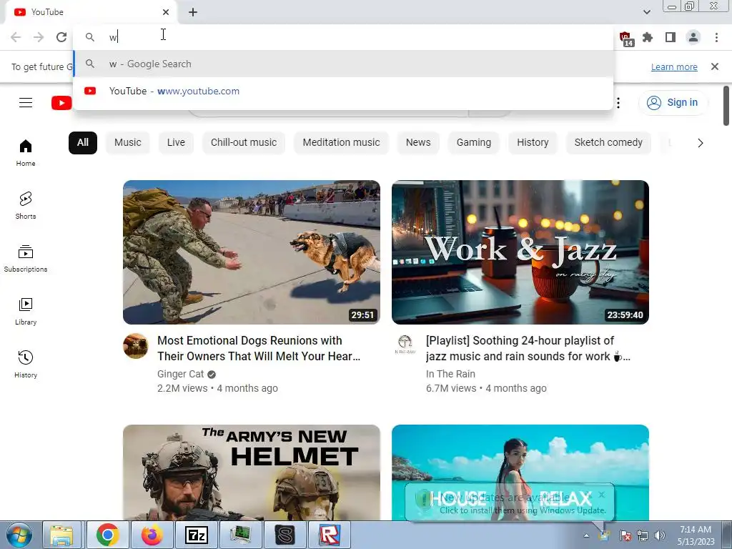Viewport: 732px width, 549px height.
Task: Click the YouTube logo
Action: pyautogui.click(x=61, y=103)
